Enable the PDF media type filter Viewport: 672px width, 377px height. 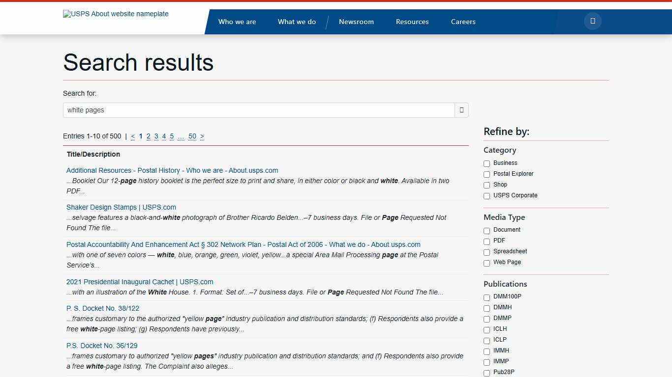[x=487, y=241]
